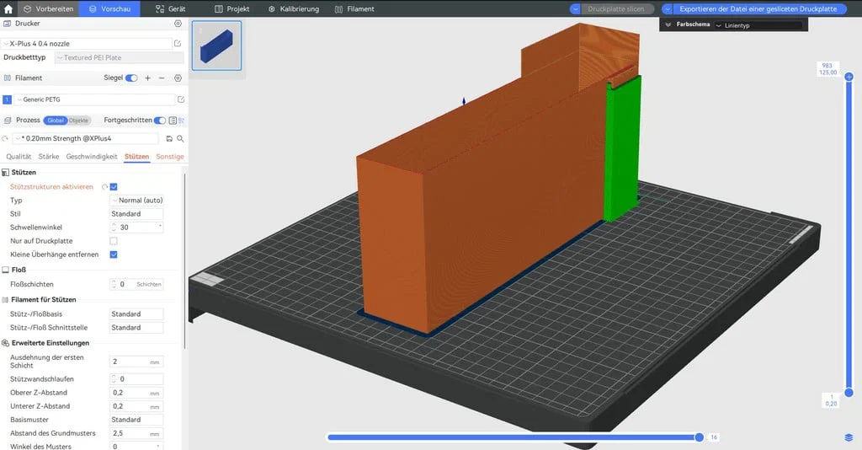Click the Prozess section icon

click(x=7, y=120)
